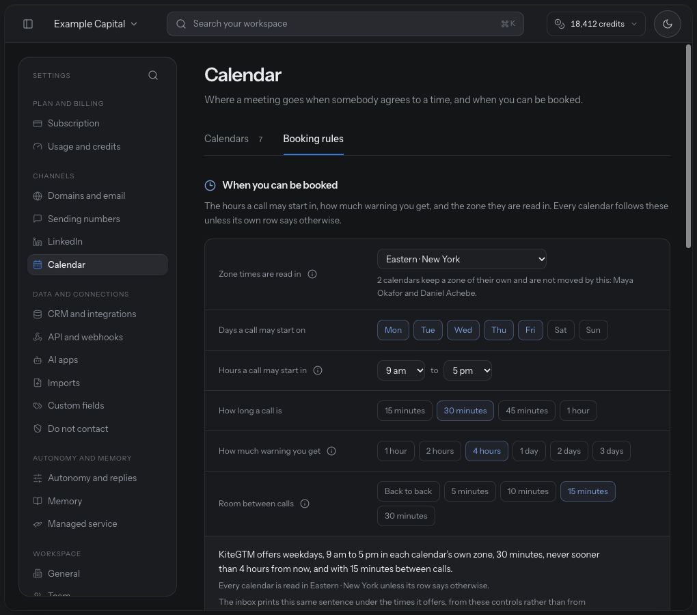
Task: Open General workspace settings
Action: coord(97,573)
